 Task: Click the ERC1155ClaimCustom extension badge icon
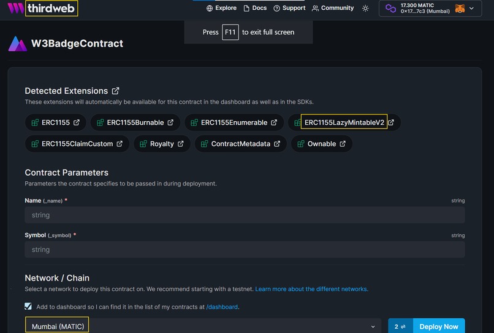tap(35, 144)
